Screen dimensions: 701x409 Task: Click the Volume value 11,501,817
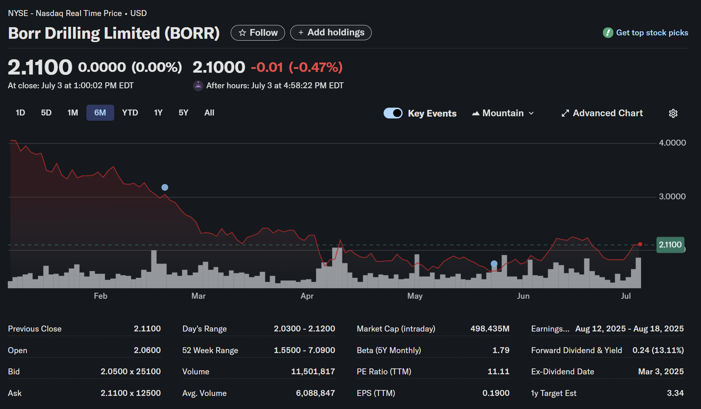tap(313, 372)
